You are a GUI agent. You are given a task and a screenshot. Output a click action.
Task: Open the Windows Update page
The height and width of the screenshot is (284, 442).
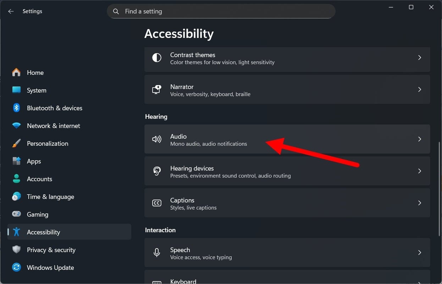(x=69, y=267)
